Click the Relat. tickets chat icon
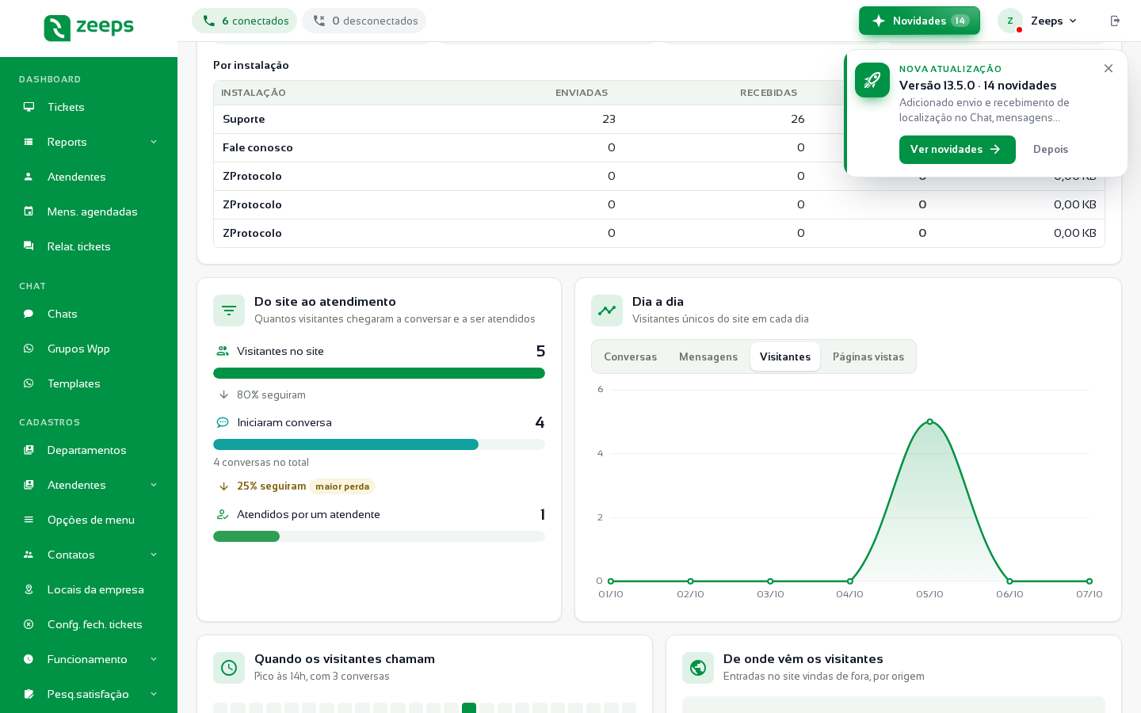 [x=29, y=246]
